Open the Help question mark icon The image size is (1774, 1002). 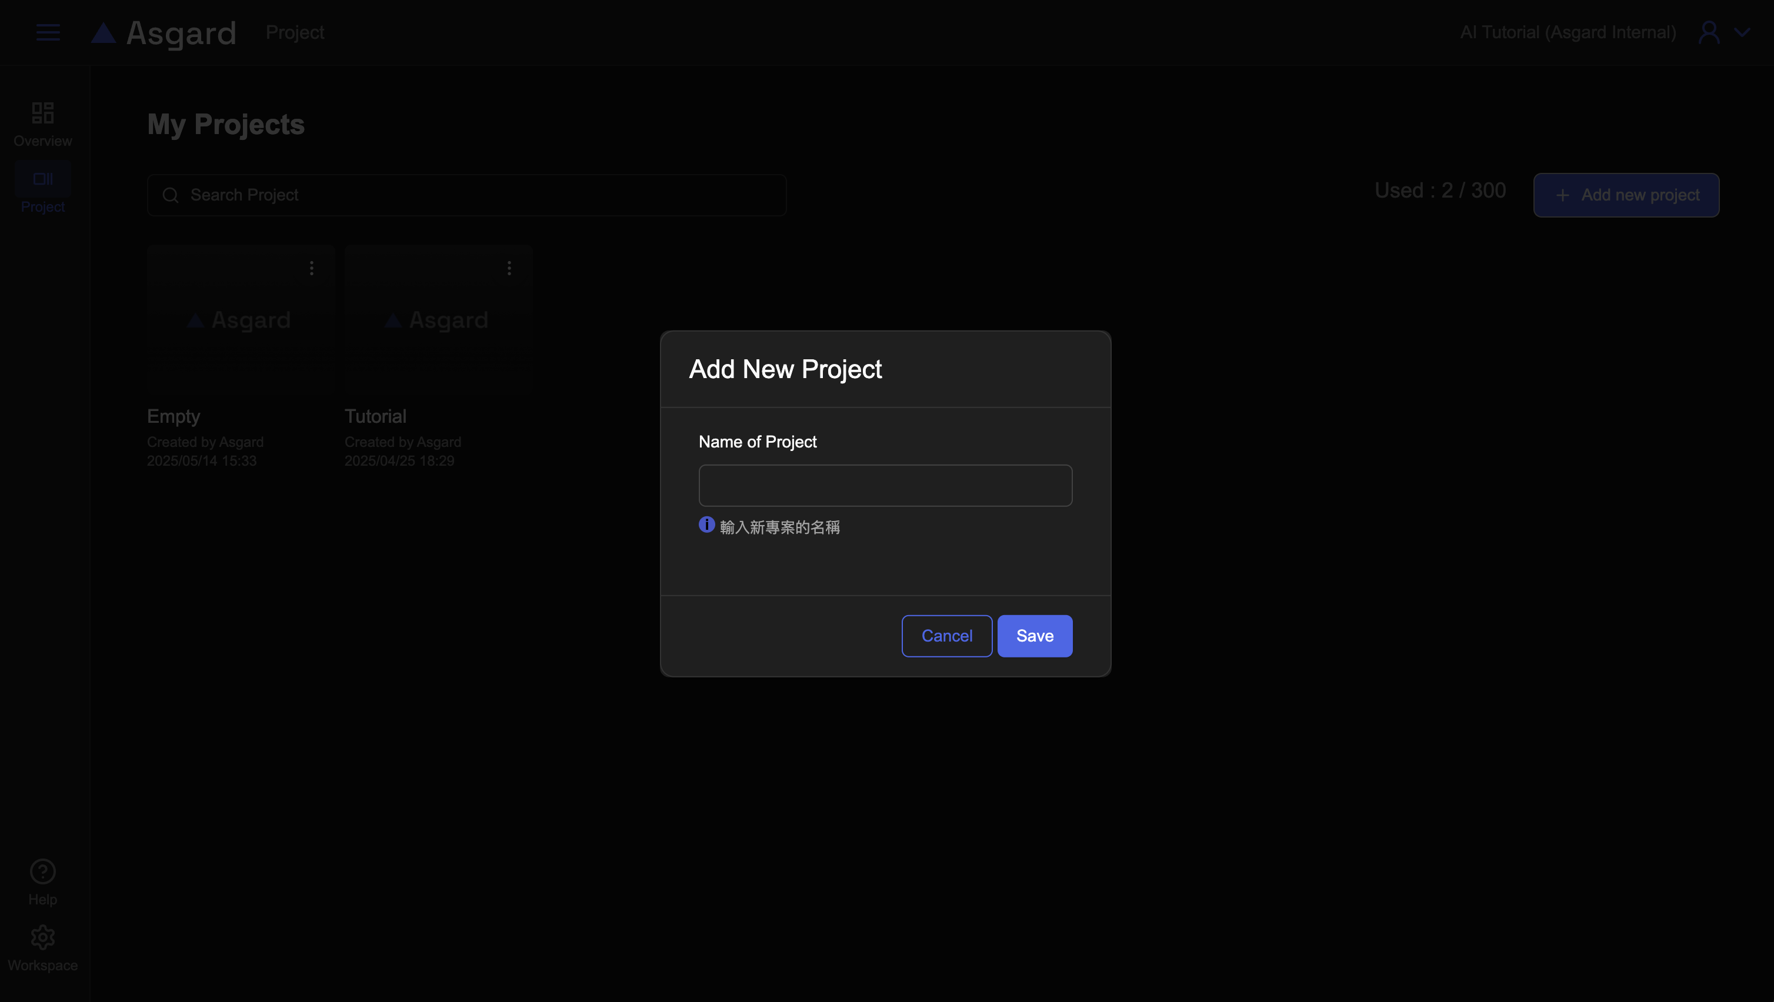point(43,872)
